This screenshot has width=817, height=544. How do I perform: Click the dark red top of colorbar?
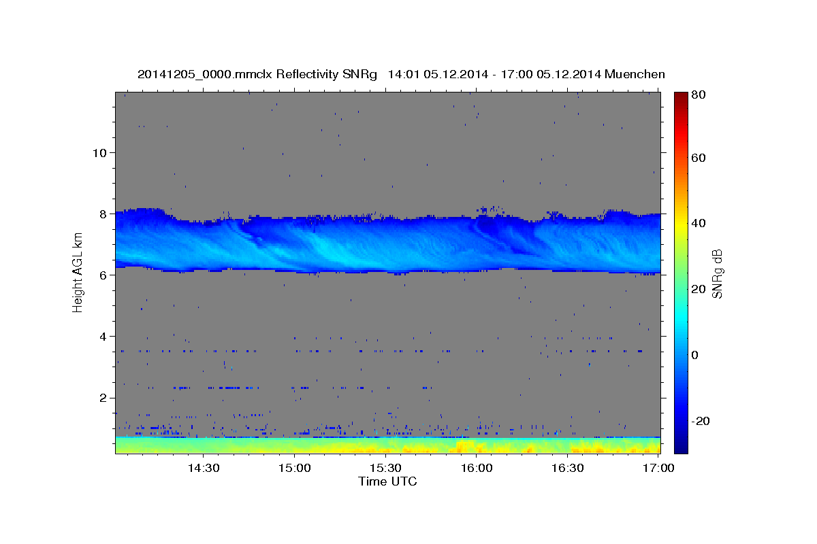point(681,99)
